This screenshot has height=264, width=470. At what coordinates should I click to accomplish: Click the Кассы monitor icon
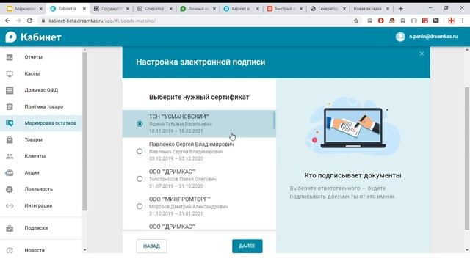[10, 73]
